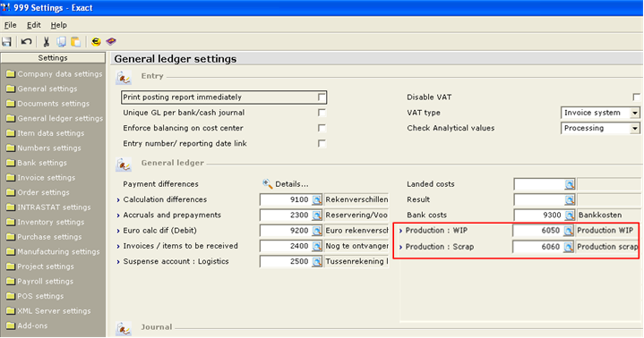
Task: Click the Euro coin toolbar icon
Action: click(x=96, y=41)
